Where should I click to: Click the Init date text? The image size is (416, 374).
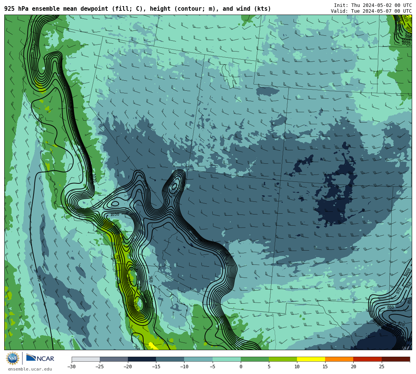373,5
